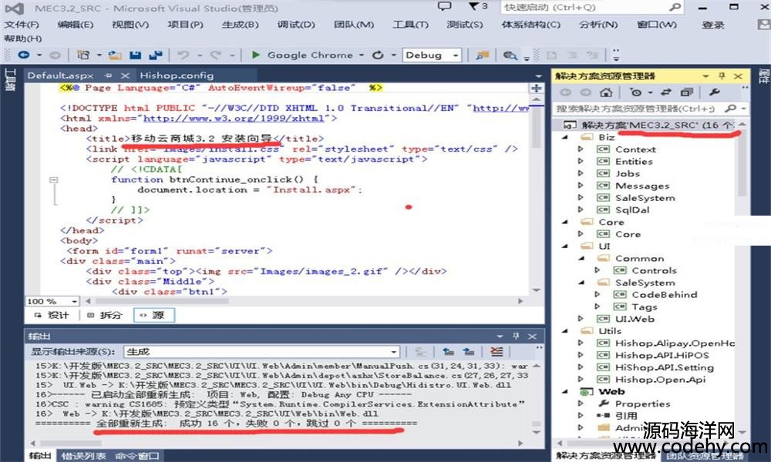This screenshot has height=462, width=771.
Task: Click the browser Refresh icon in toolbar
Action: pyautogui.click(x=378, y=55)
